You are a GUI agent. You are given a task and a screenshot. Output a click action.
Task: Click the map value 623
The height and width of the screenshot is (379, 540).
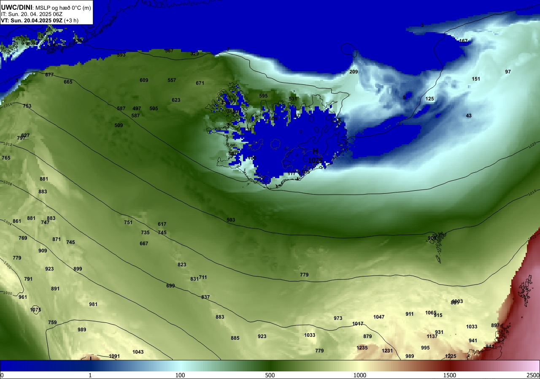pyautogui.click(x=176, y=100)
